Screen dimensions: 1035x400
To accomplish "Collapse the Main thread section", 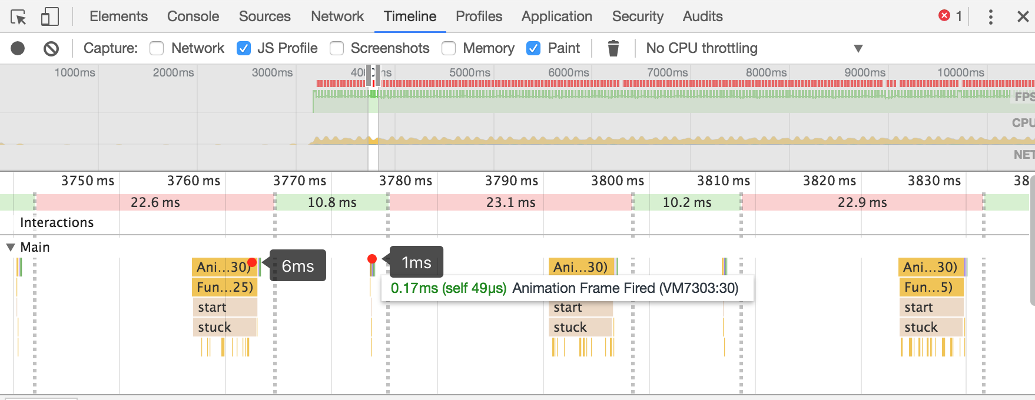I will [11, 247].
